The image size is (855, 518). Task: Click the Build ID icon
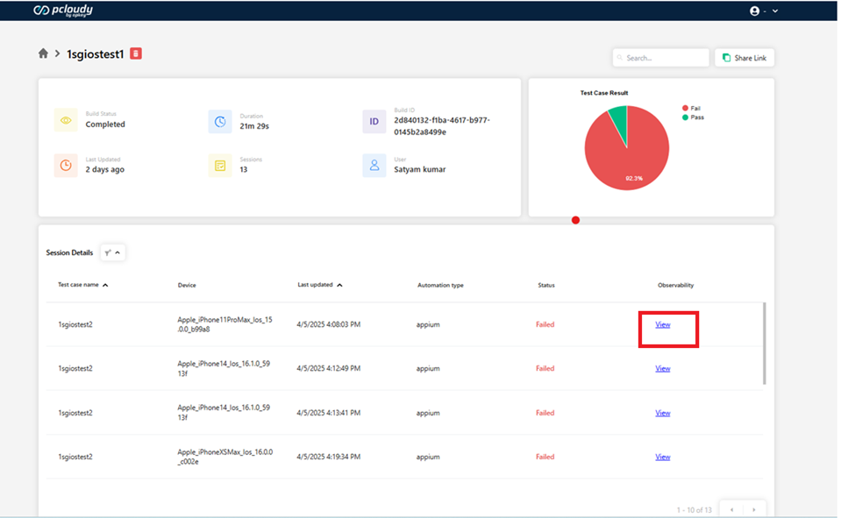(374, 121)
